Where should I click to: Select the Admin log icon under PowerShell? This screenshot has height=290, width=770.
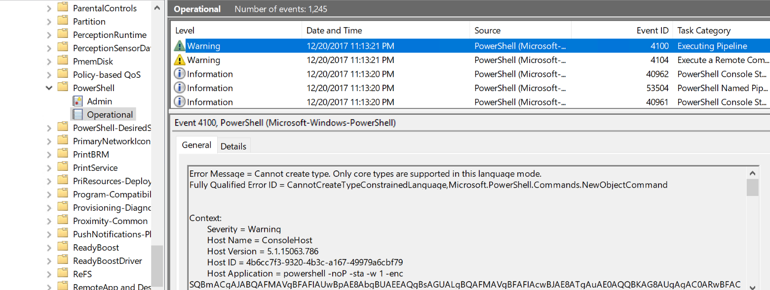(77, 101)
